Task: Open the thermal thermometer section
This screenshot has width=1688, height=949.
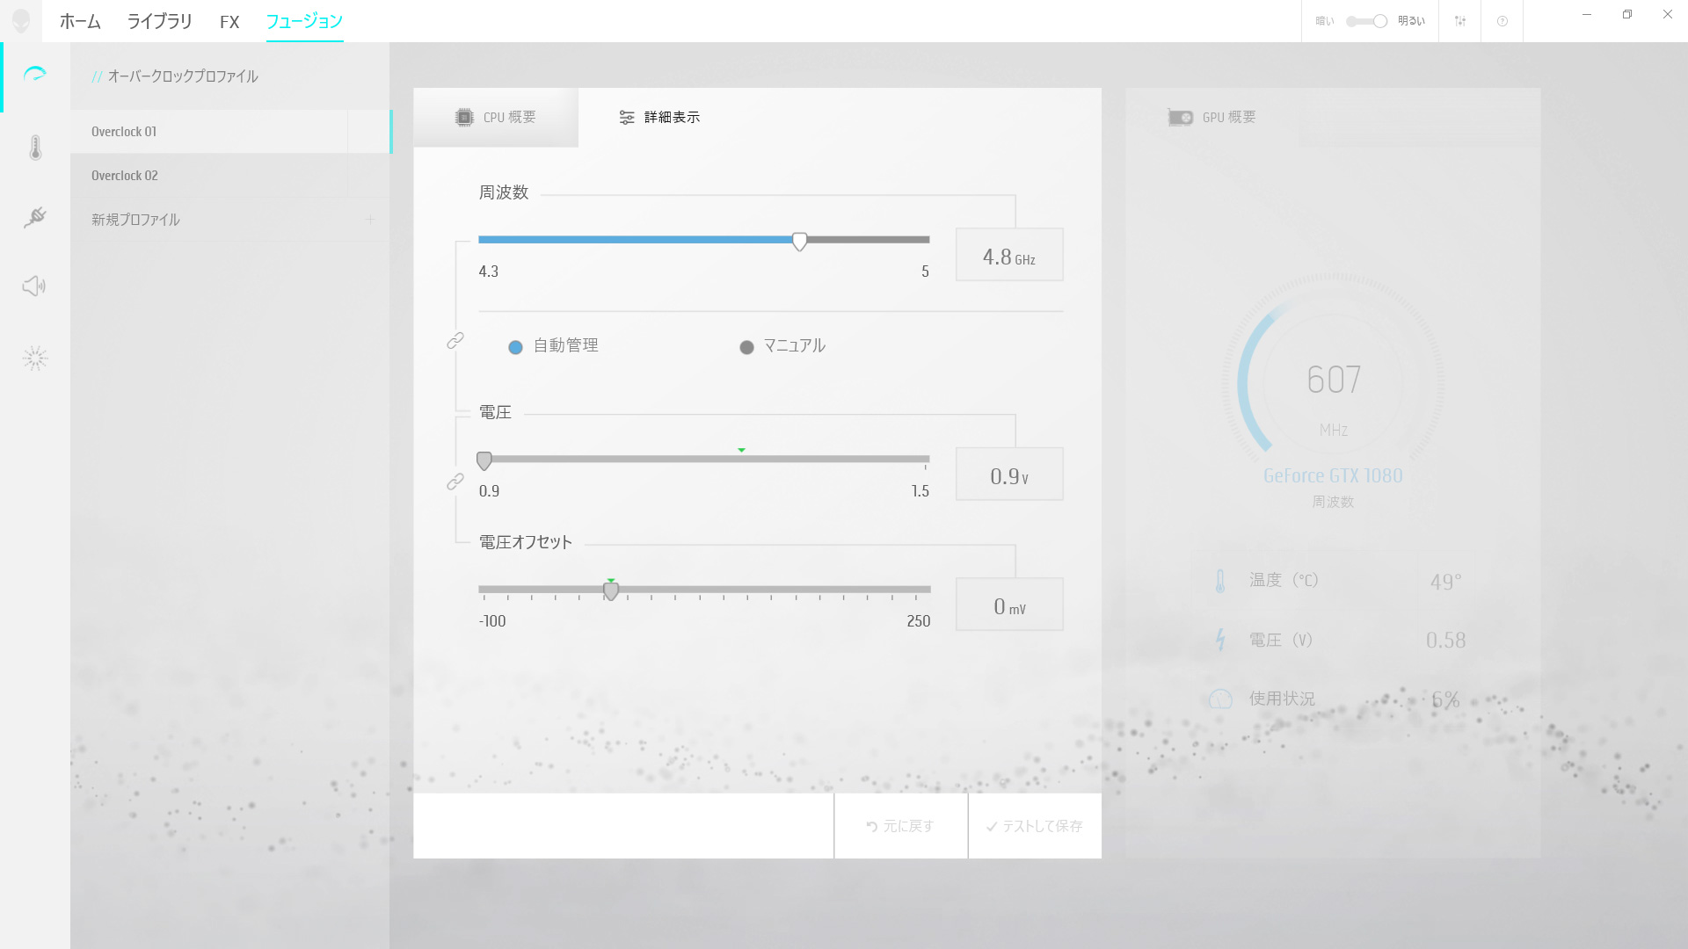Action: 35,148
